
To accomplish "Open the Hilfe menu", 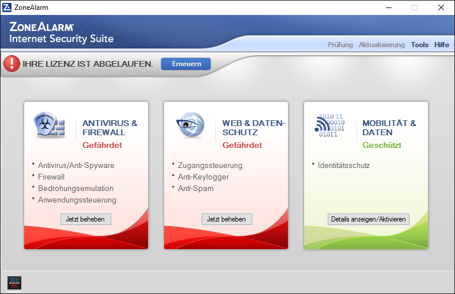I will [442, 45].
